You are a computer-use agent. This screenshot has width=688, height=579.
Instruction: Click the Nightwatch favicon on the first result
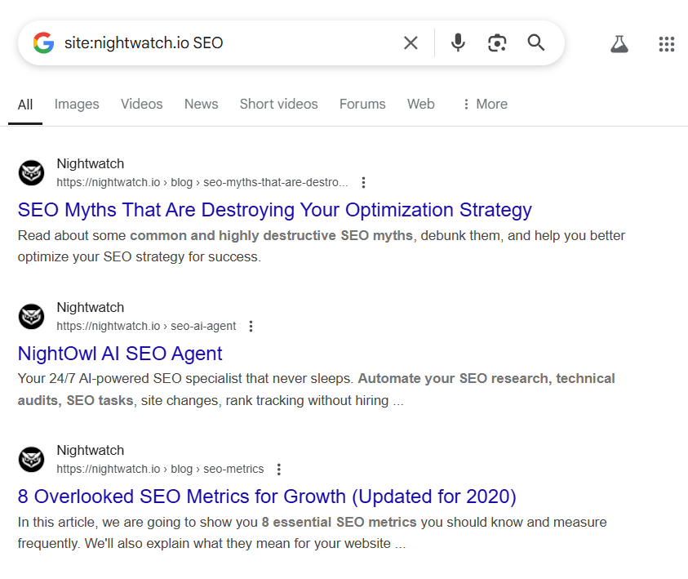[31, 172]
